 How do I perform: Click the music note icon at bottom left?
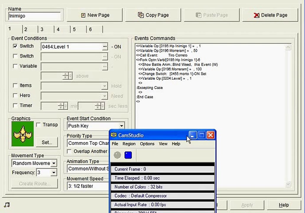[7, 205]
